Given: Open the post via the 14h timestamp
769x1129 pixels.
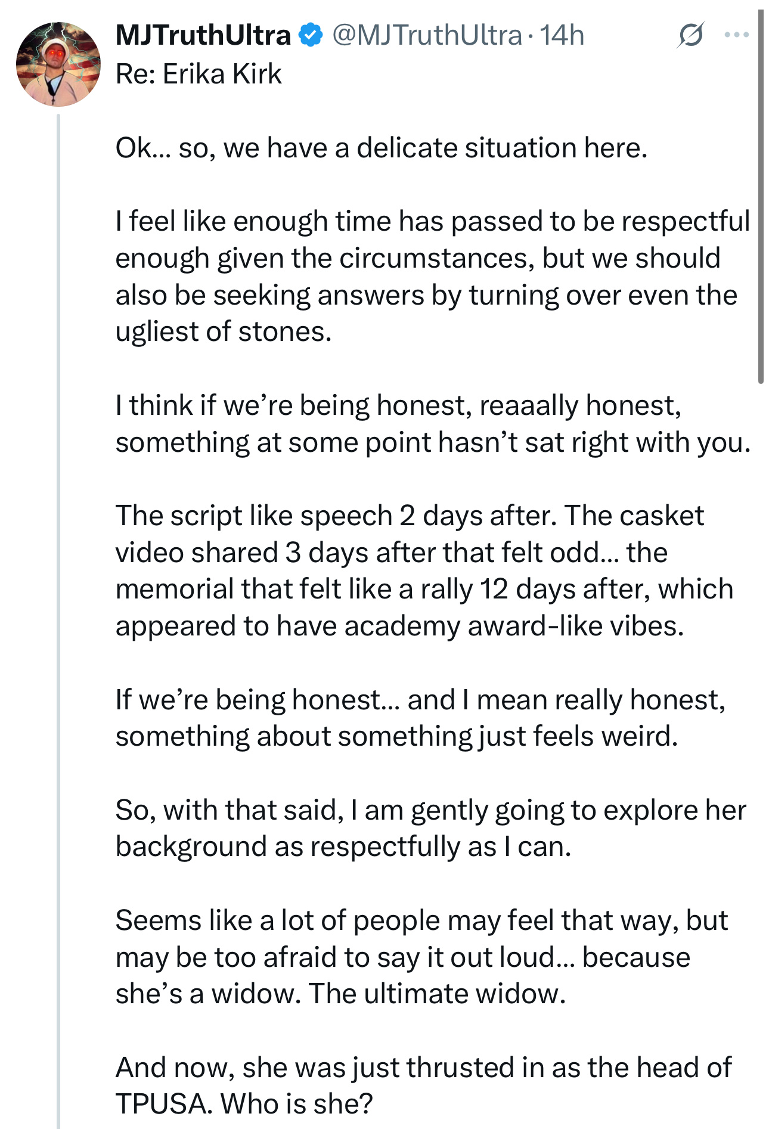Looking at the screenshot, I should point(562,35).
